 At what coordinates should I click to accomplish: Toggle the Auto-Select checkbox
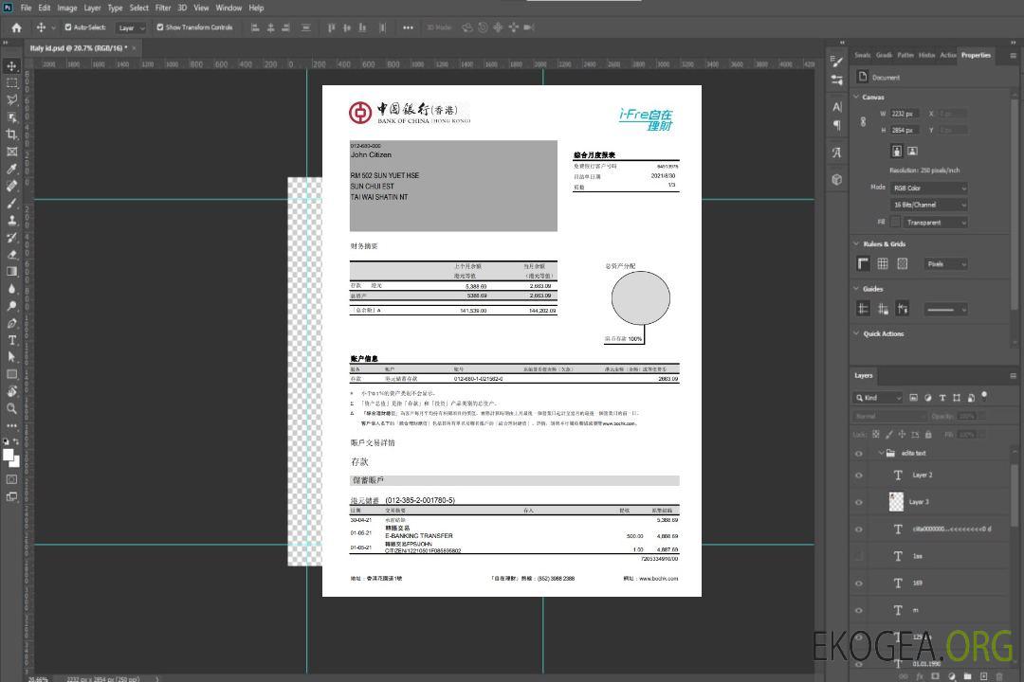pyautogui.click(x=68, y=27)
